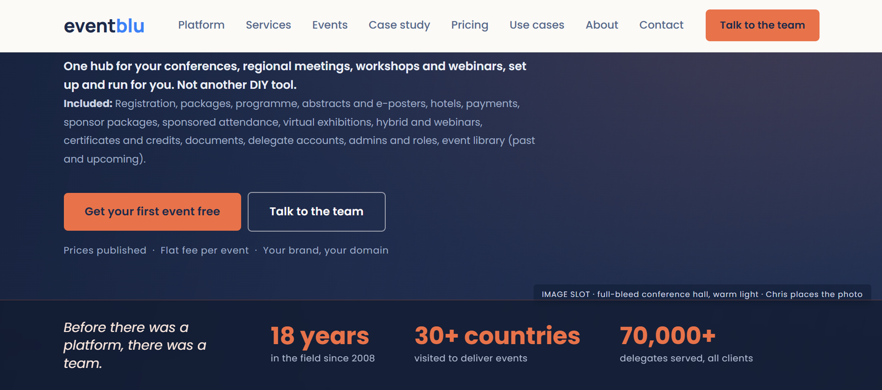The image size is (882, 390).
Task: Click the 'Prices published' text
Action: coord(105,250)
